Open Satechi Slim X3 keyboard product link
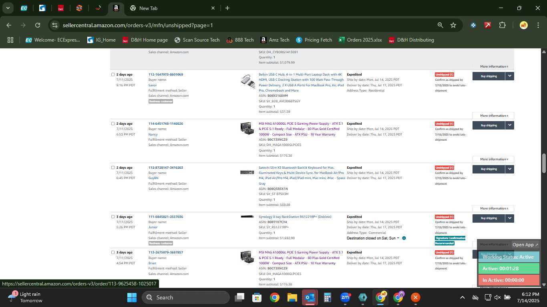This screenshot has height=307, width=547. tap(302, 175)
